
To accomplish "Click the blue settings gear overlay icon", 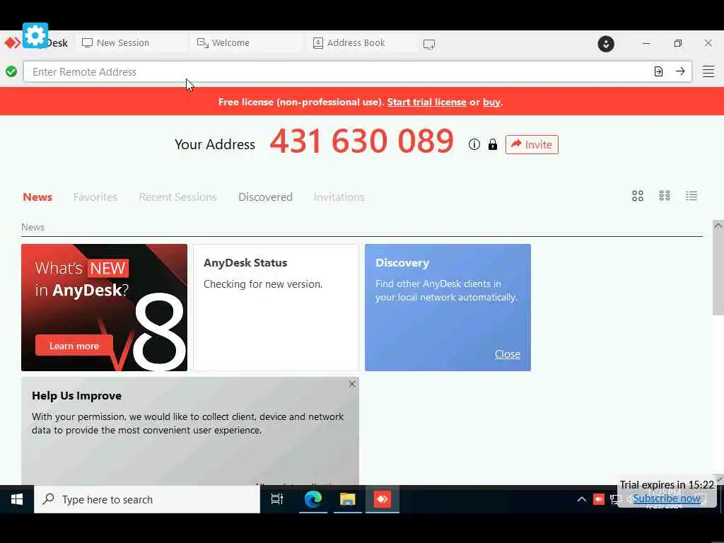I will click(35, 35).
